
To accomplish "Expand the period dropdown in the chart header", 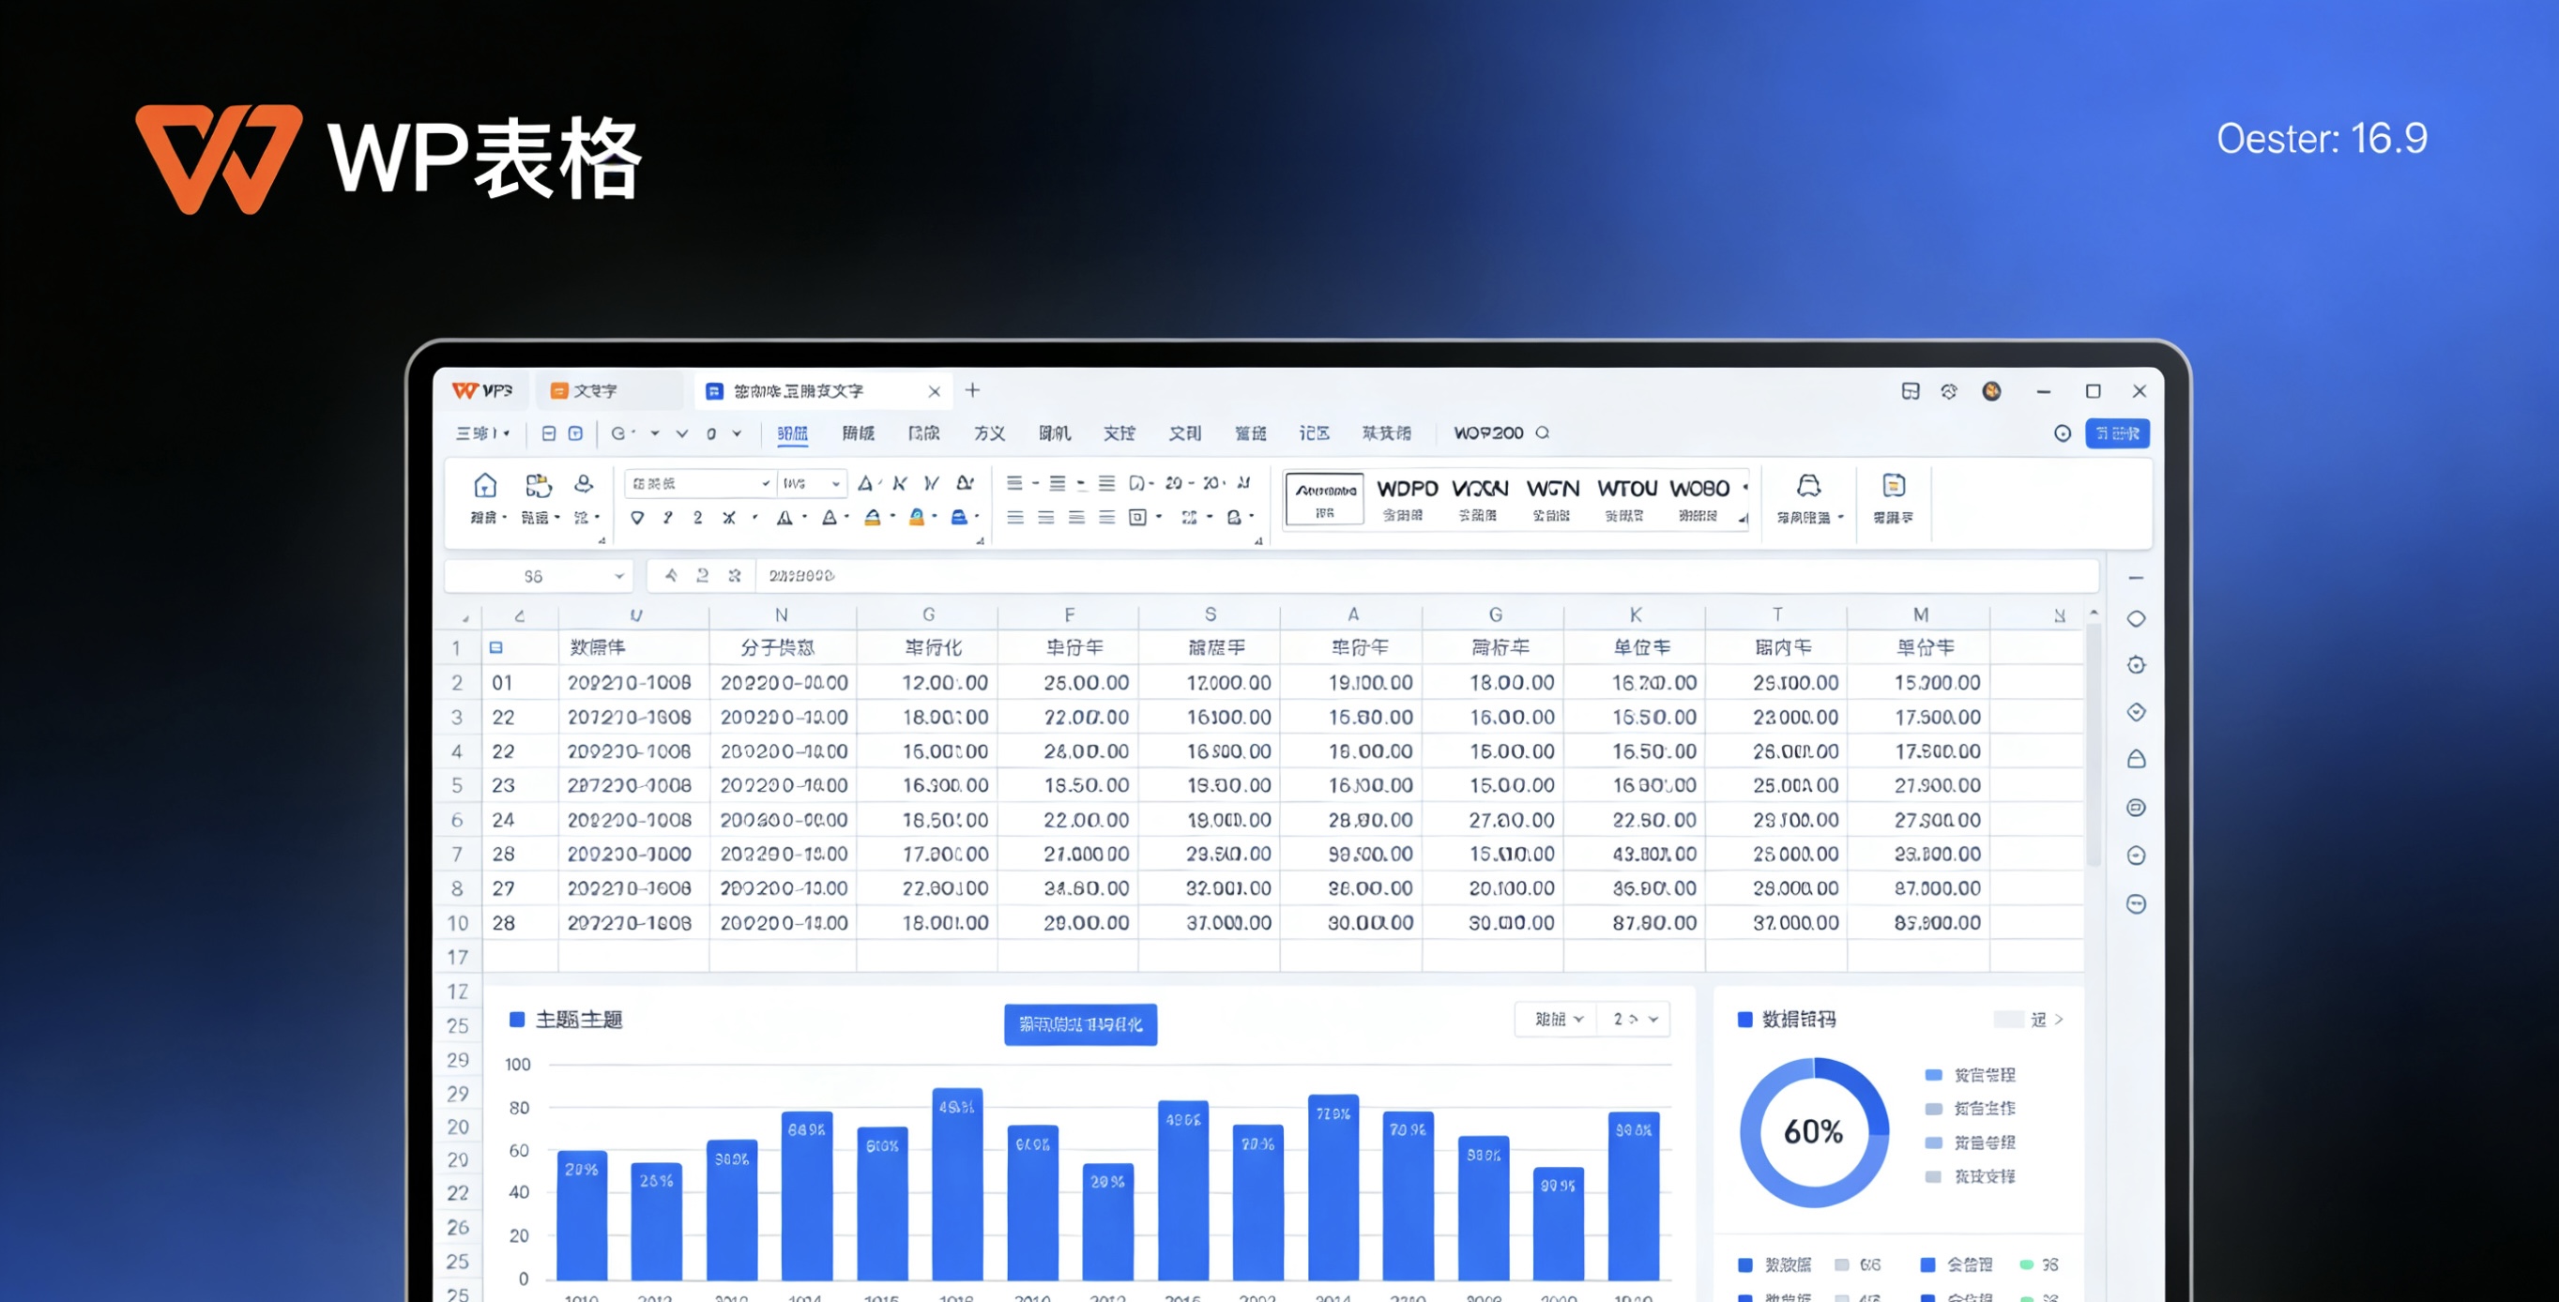I will pyautogui.click(x=1555, y=1019).
